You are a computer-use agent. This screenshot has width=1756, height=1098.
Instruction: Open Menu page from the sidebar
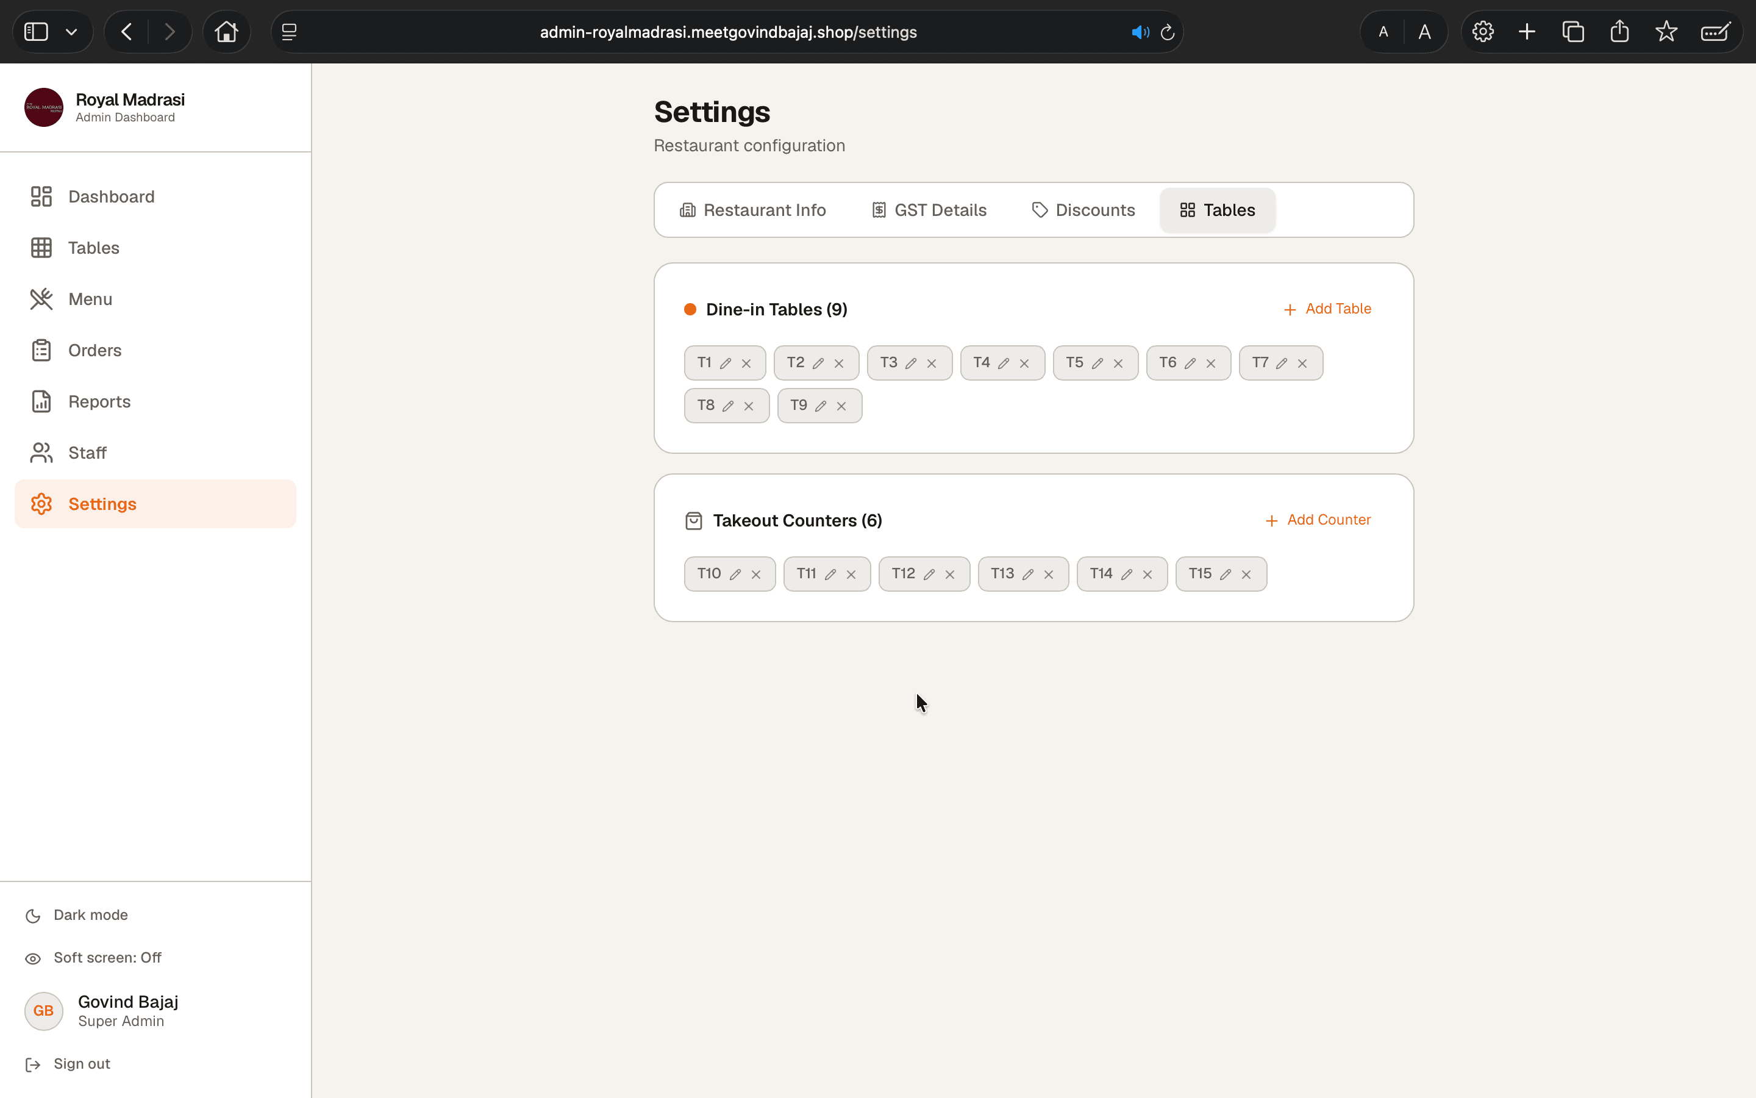[155, 299]
